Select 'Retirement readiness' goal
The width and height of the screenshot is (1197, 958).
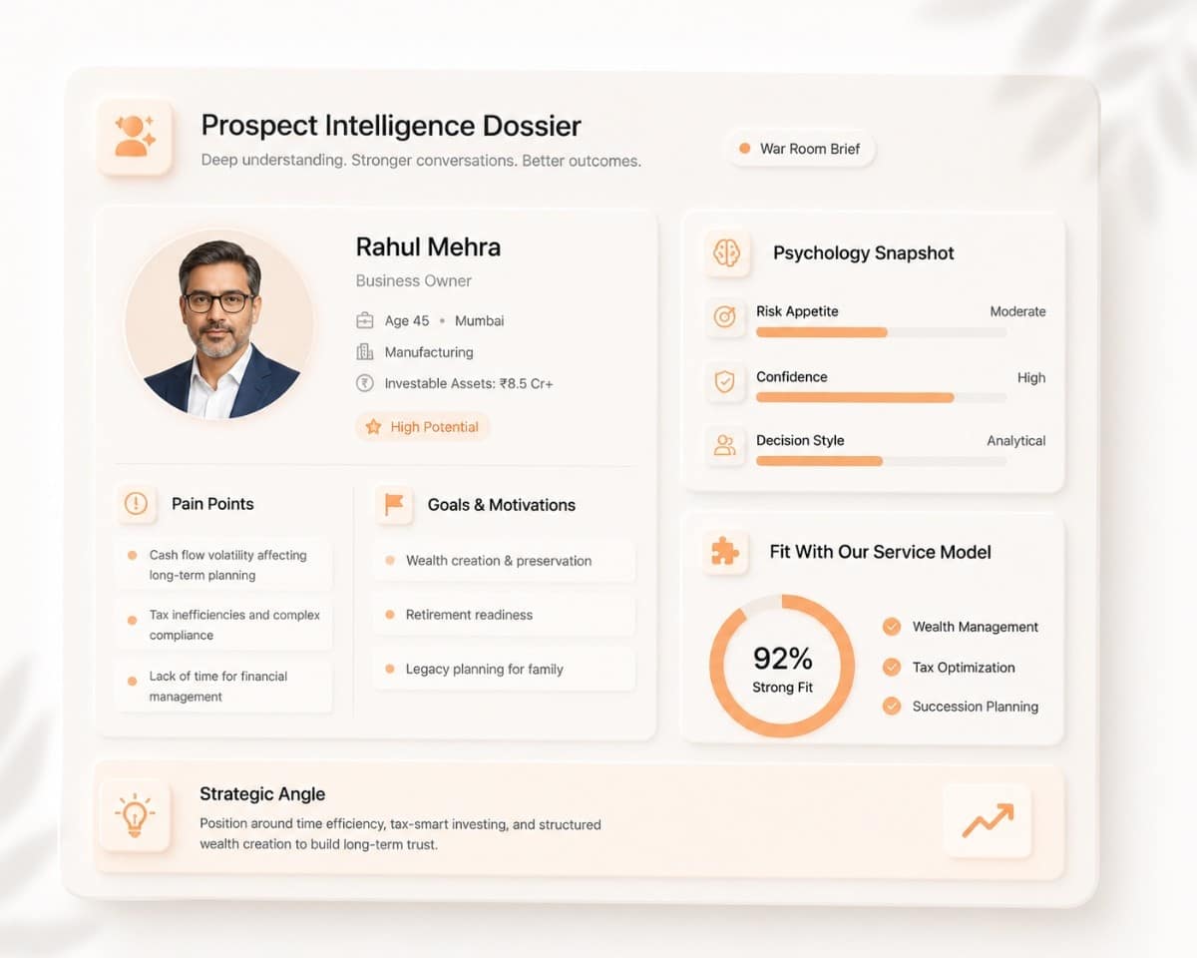point(504,615)
